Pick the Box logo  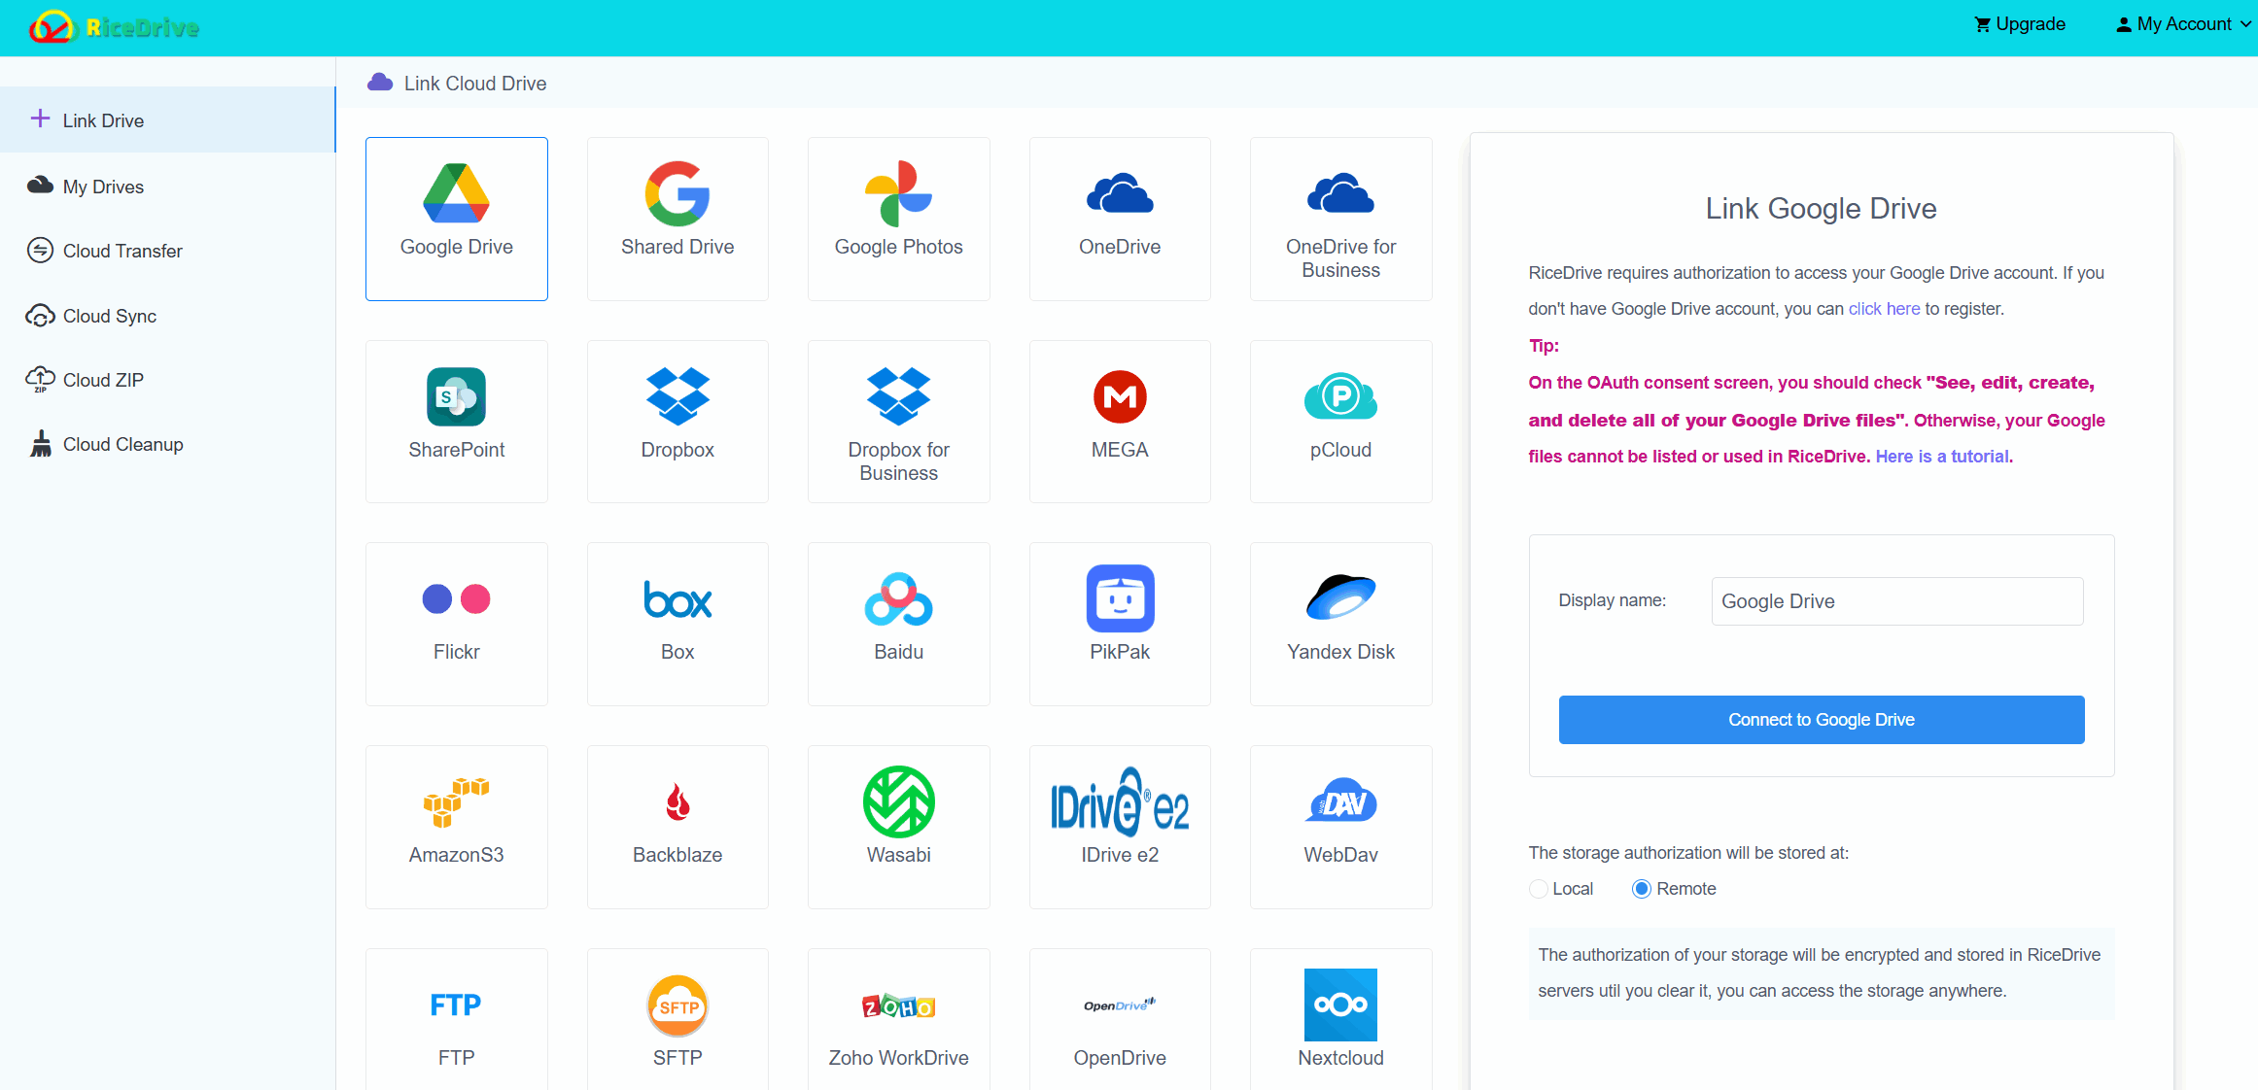(677, 599)
